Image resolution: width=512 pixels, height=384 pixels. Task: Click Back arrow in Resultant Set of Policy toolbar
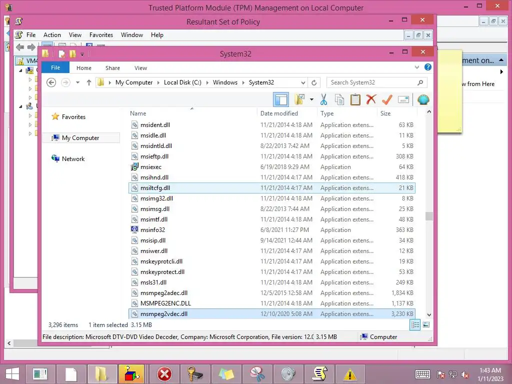20,47
